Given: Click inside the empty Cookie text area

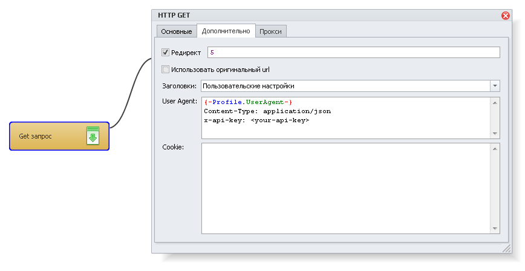Looking at the screenshot, I should 346,188.
